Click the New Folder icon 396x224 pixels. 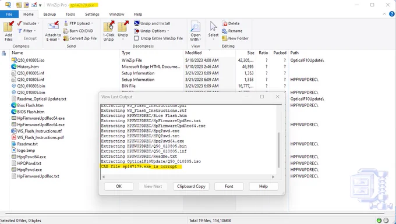pyautogui.click(x=225, y=38)
